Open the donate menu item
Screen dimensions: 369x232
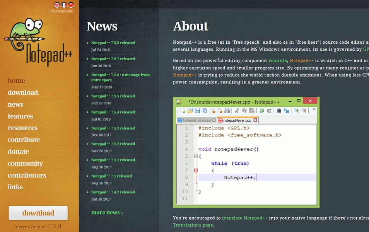point(18,152)
